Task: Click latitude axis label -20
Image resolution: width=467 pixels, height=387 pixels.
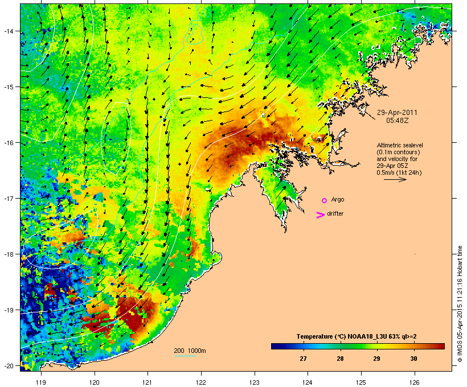Action: click(x=8, y=365)
